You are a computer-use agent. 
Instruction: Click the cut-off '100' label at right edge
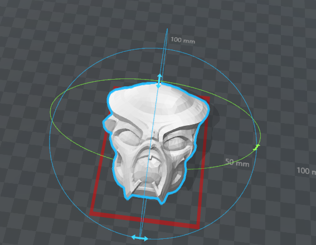(x=306, y=171)
